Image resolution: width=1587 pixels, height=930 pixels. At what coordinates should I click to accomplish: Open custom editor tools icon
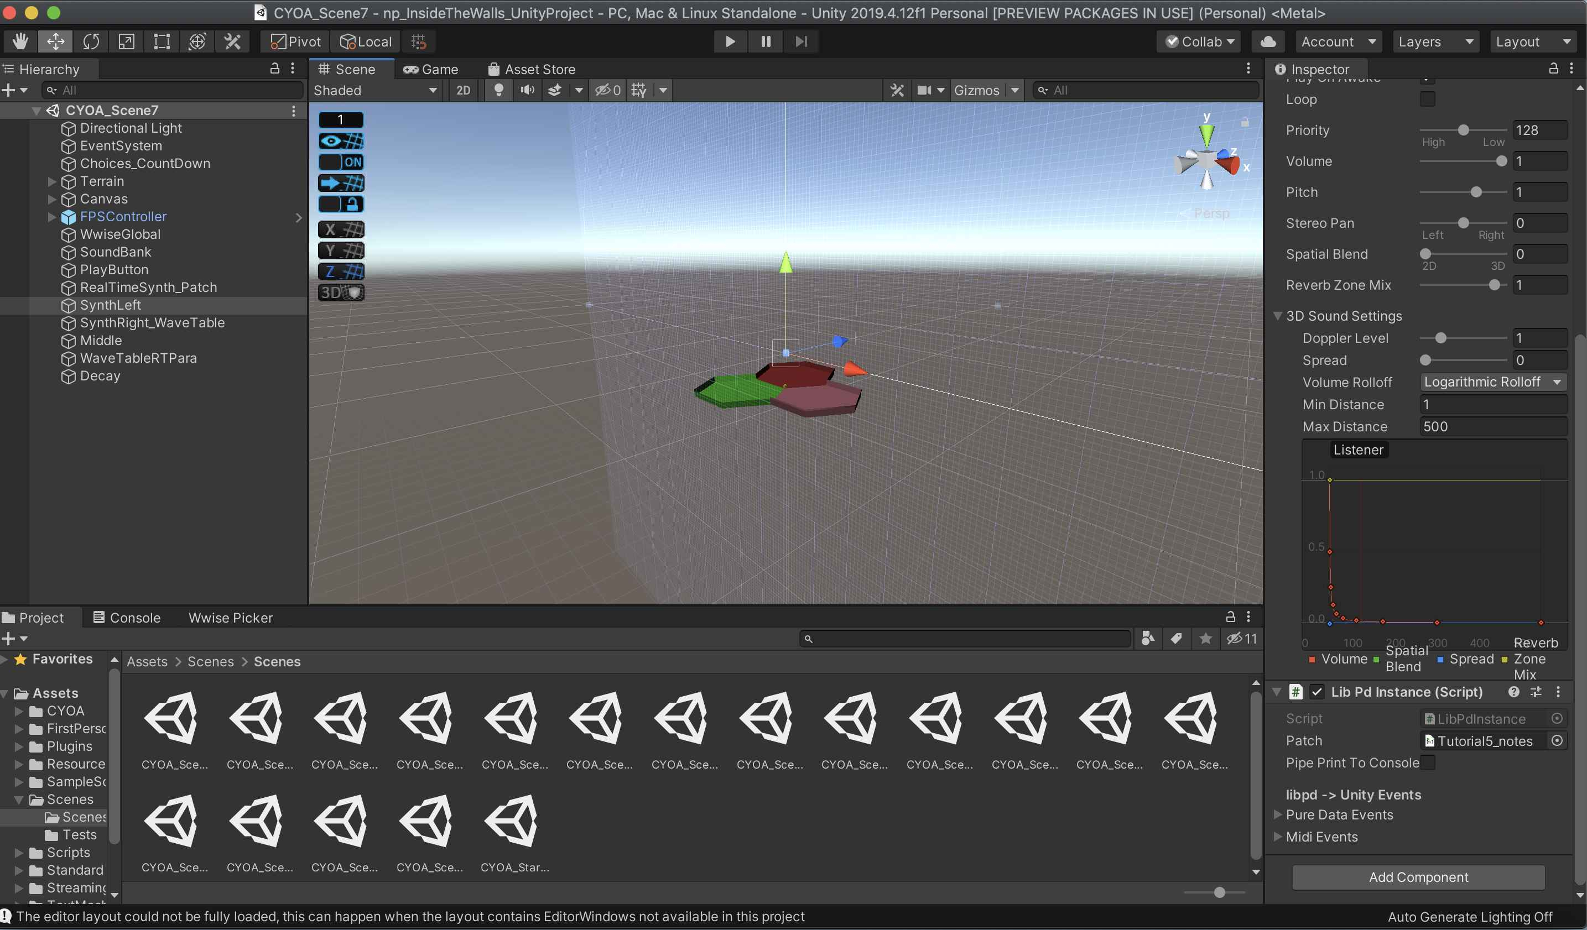pyautogui.click(x=232, y=41)
